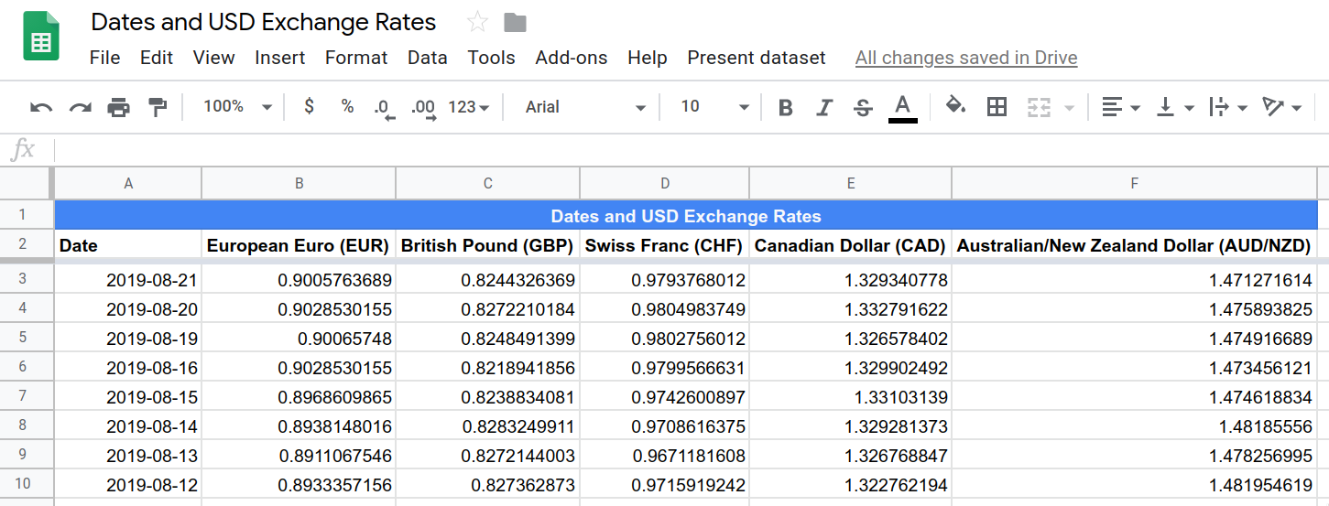Click the undo arrow icon

pos(41,107)
